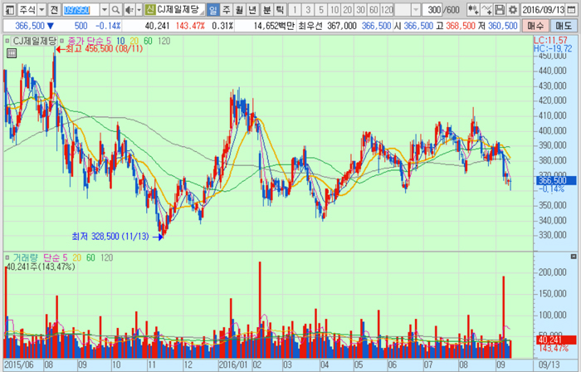
Task: Open the CJ제일제당 stock name selector
Action: pyautogui.click(x=178, y=10)
